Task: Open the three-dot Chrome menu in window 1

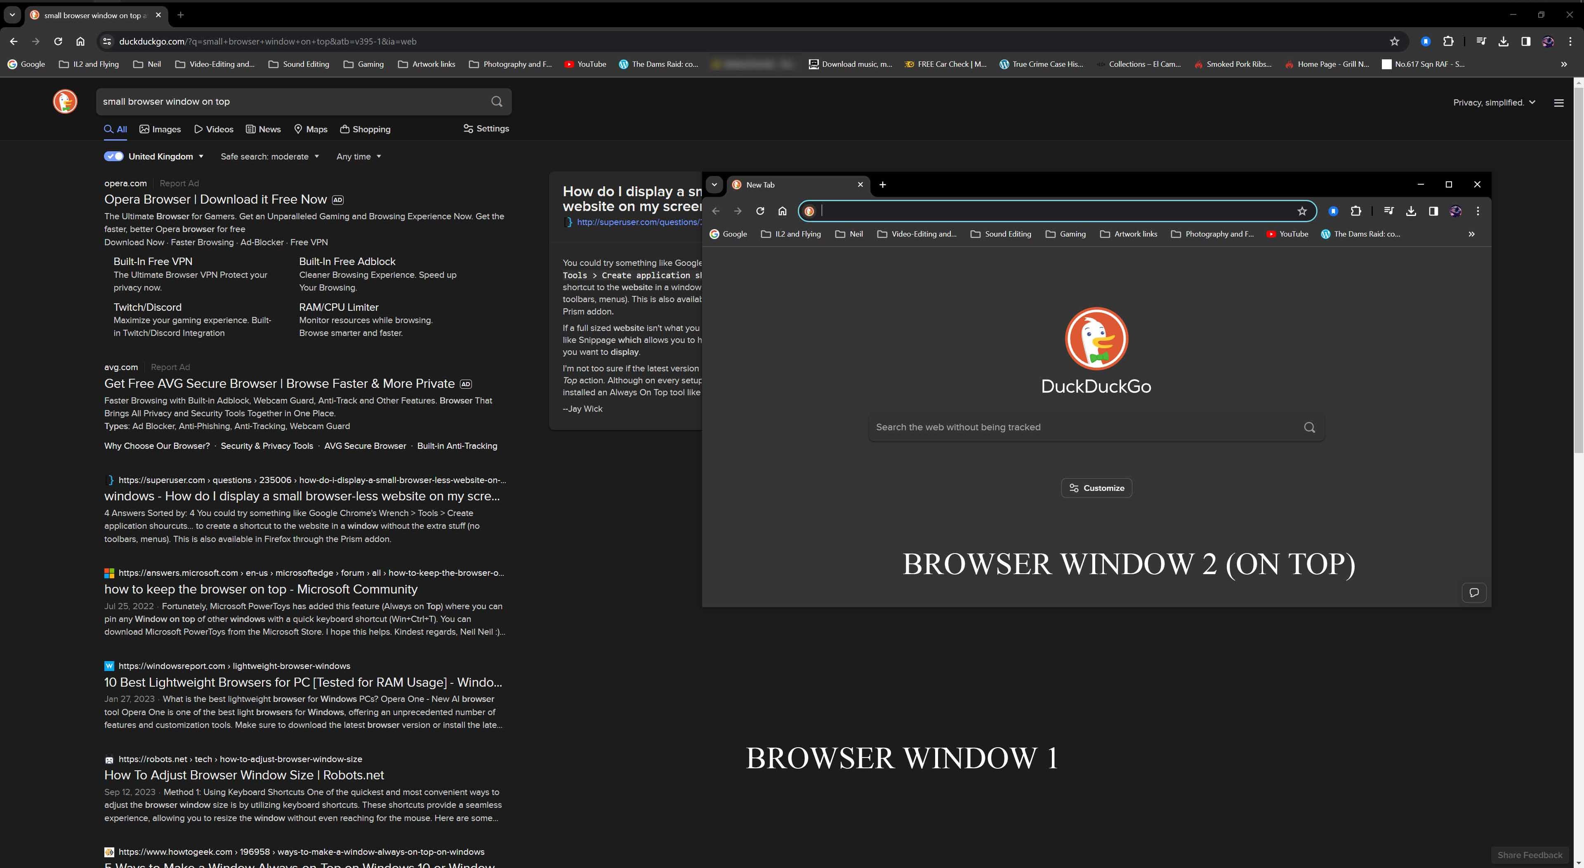Action: click(x=1570, y=41)
